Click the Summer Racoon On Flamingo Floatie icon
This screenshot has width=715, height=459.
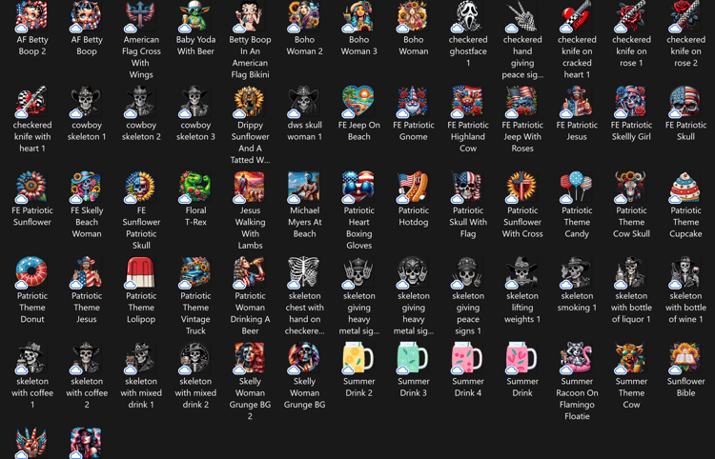click(x=577, y=357)
